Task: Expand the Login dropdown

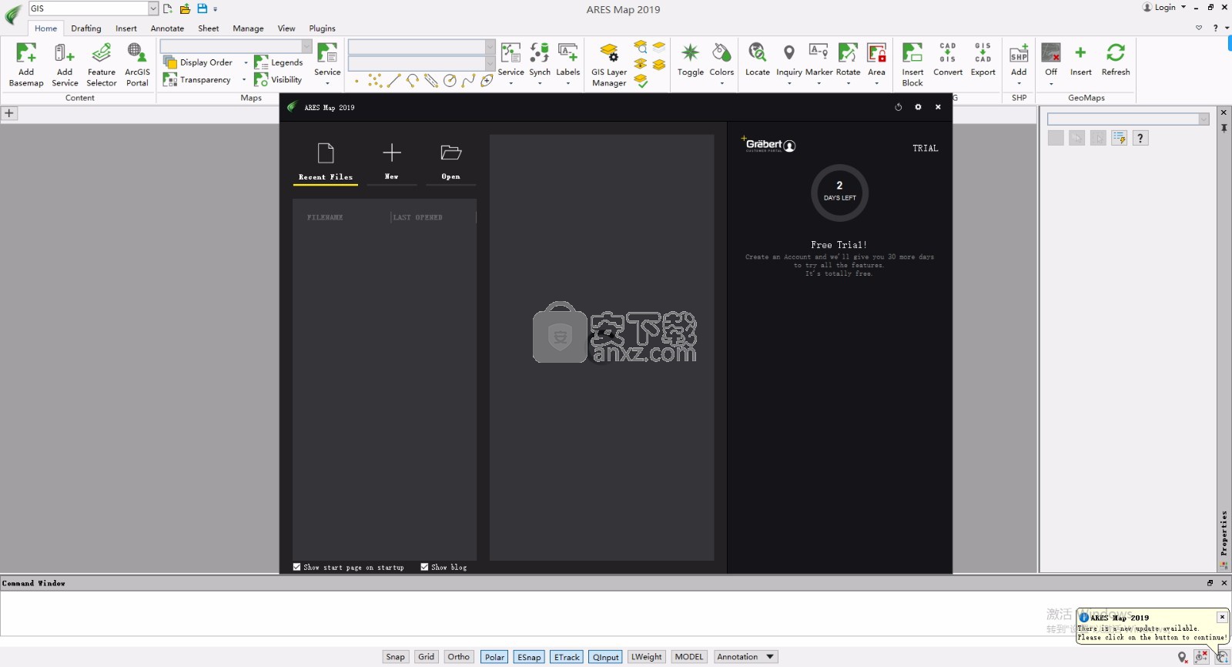Action: coord(1183,7)
